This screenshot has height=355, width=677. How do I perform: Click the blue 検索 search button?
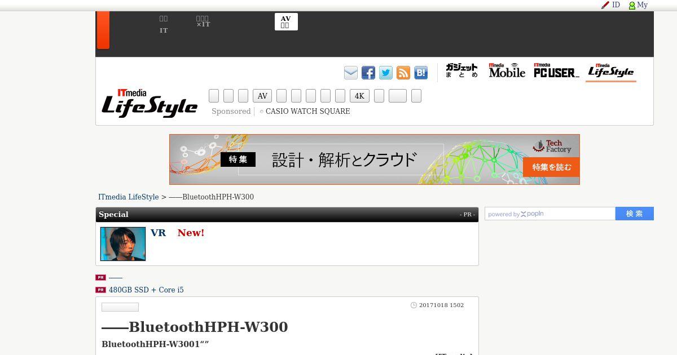[x=635, y=214]
